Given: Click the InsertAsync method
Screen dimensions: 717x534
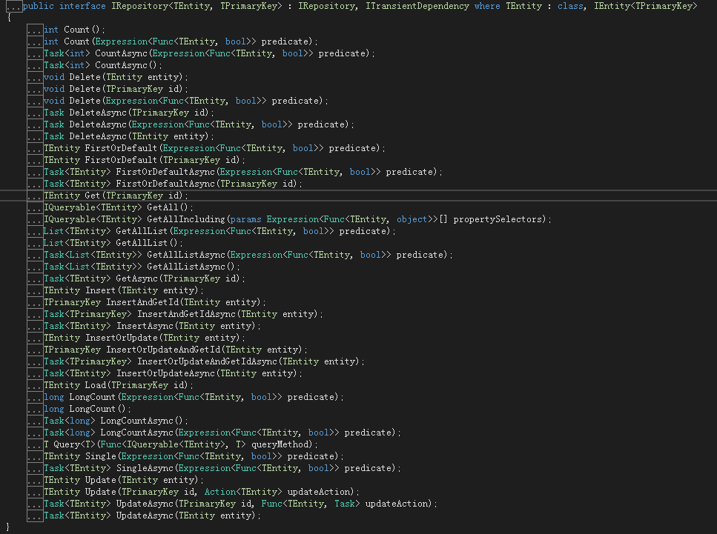Looking at the screenshot, I should [152, 327].
